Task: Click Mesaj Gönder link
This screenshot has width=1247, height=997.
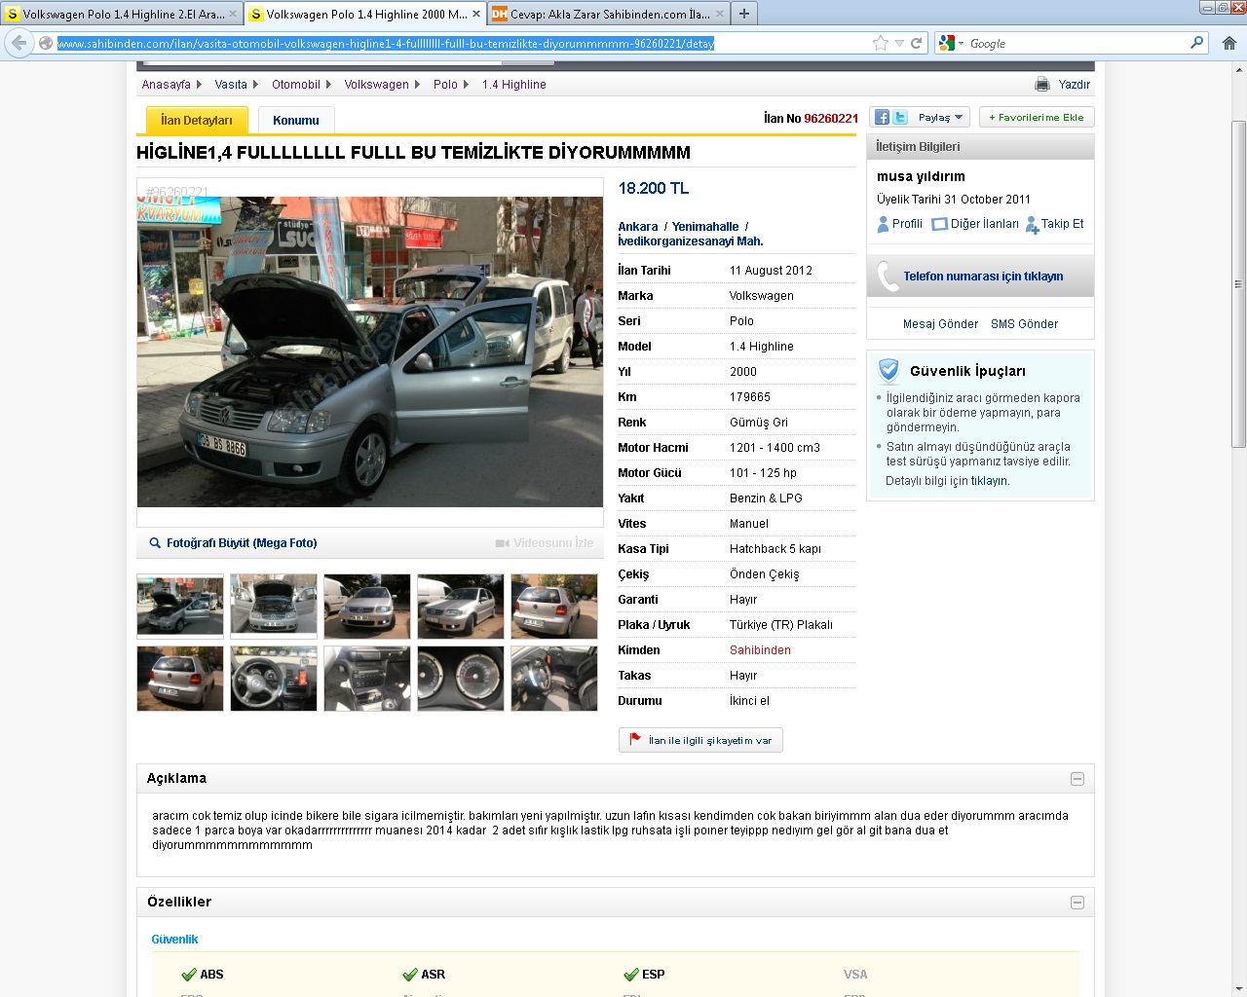Action: [940, 324]
